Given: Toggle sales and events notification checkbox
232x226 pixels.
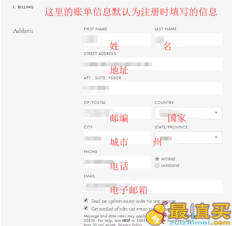Looking at the screenshot, I should pos(86,208).
